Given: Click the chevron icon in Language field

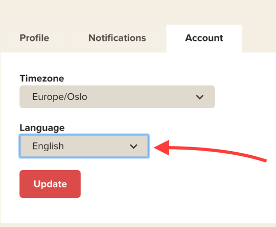Looking at the screenshot, I should 133,146.
